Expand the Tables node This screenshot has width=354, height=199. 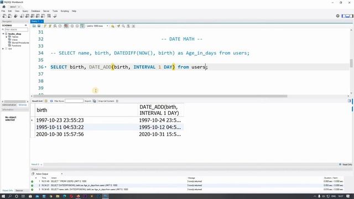(6, 37)
